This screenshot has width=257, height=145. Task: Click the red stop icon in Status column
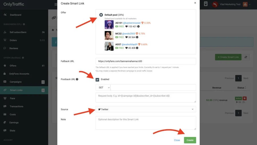coord(245,99)
